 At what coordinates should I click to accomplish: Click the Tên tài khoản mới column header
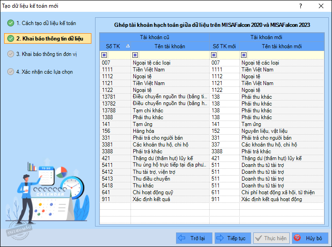tap(282, 46)
